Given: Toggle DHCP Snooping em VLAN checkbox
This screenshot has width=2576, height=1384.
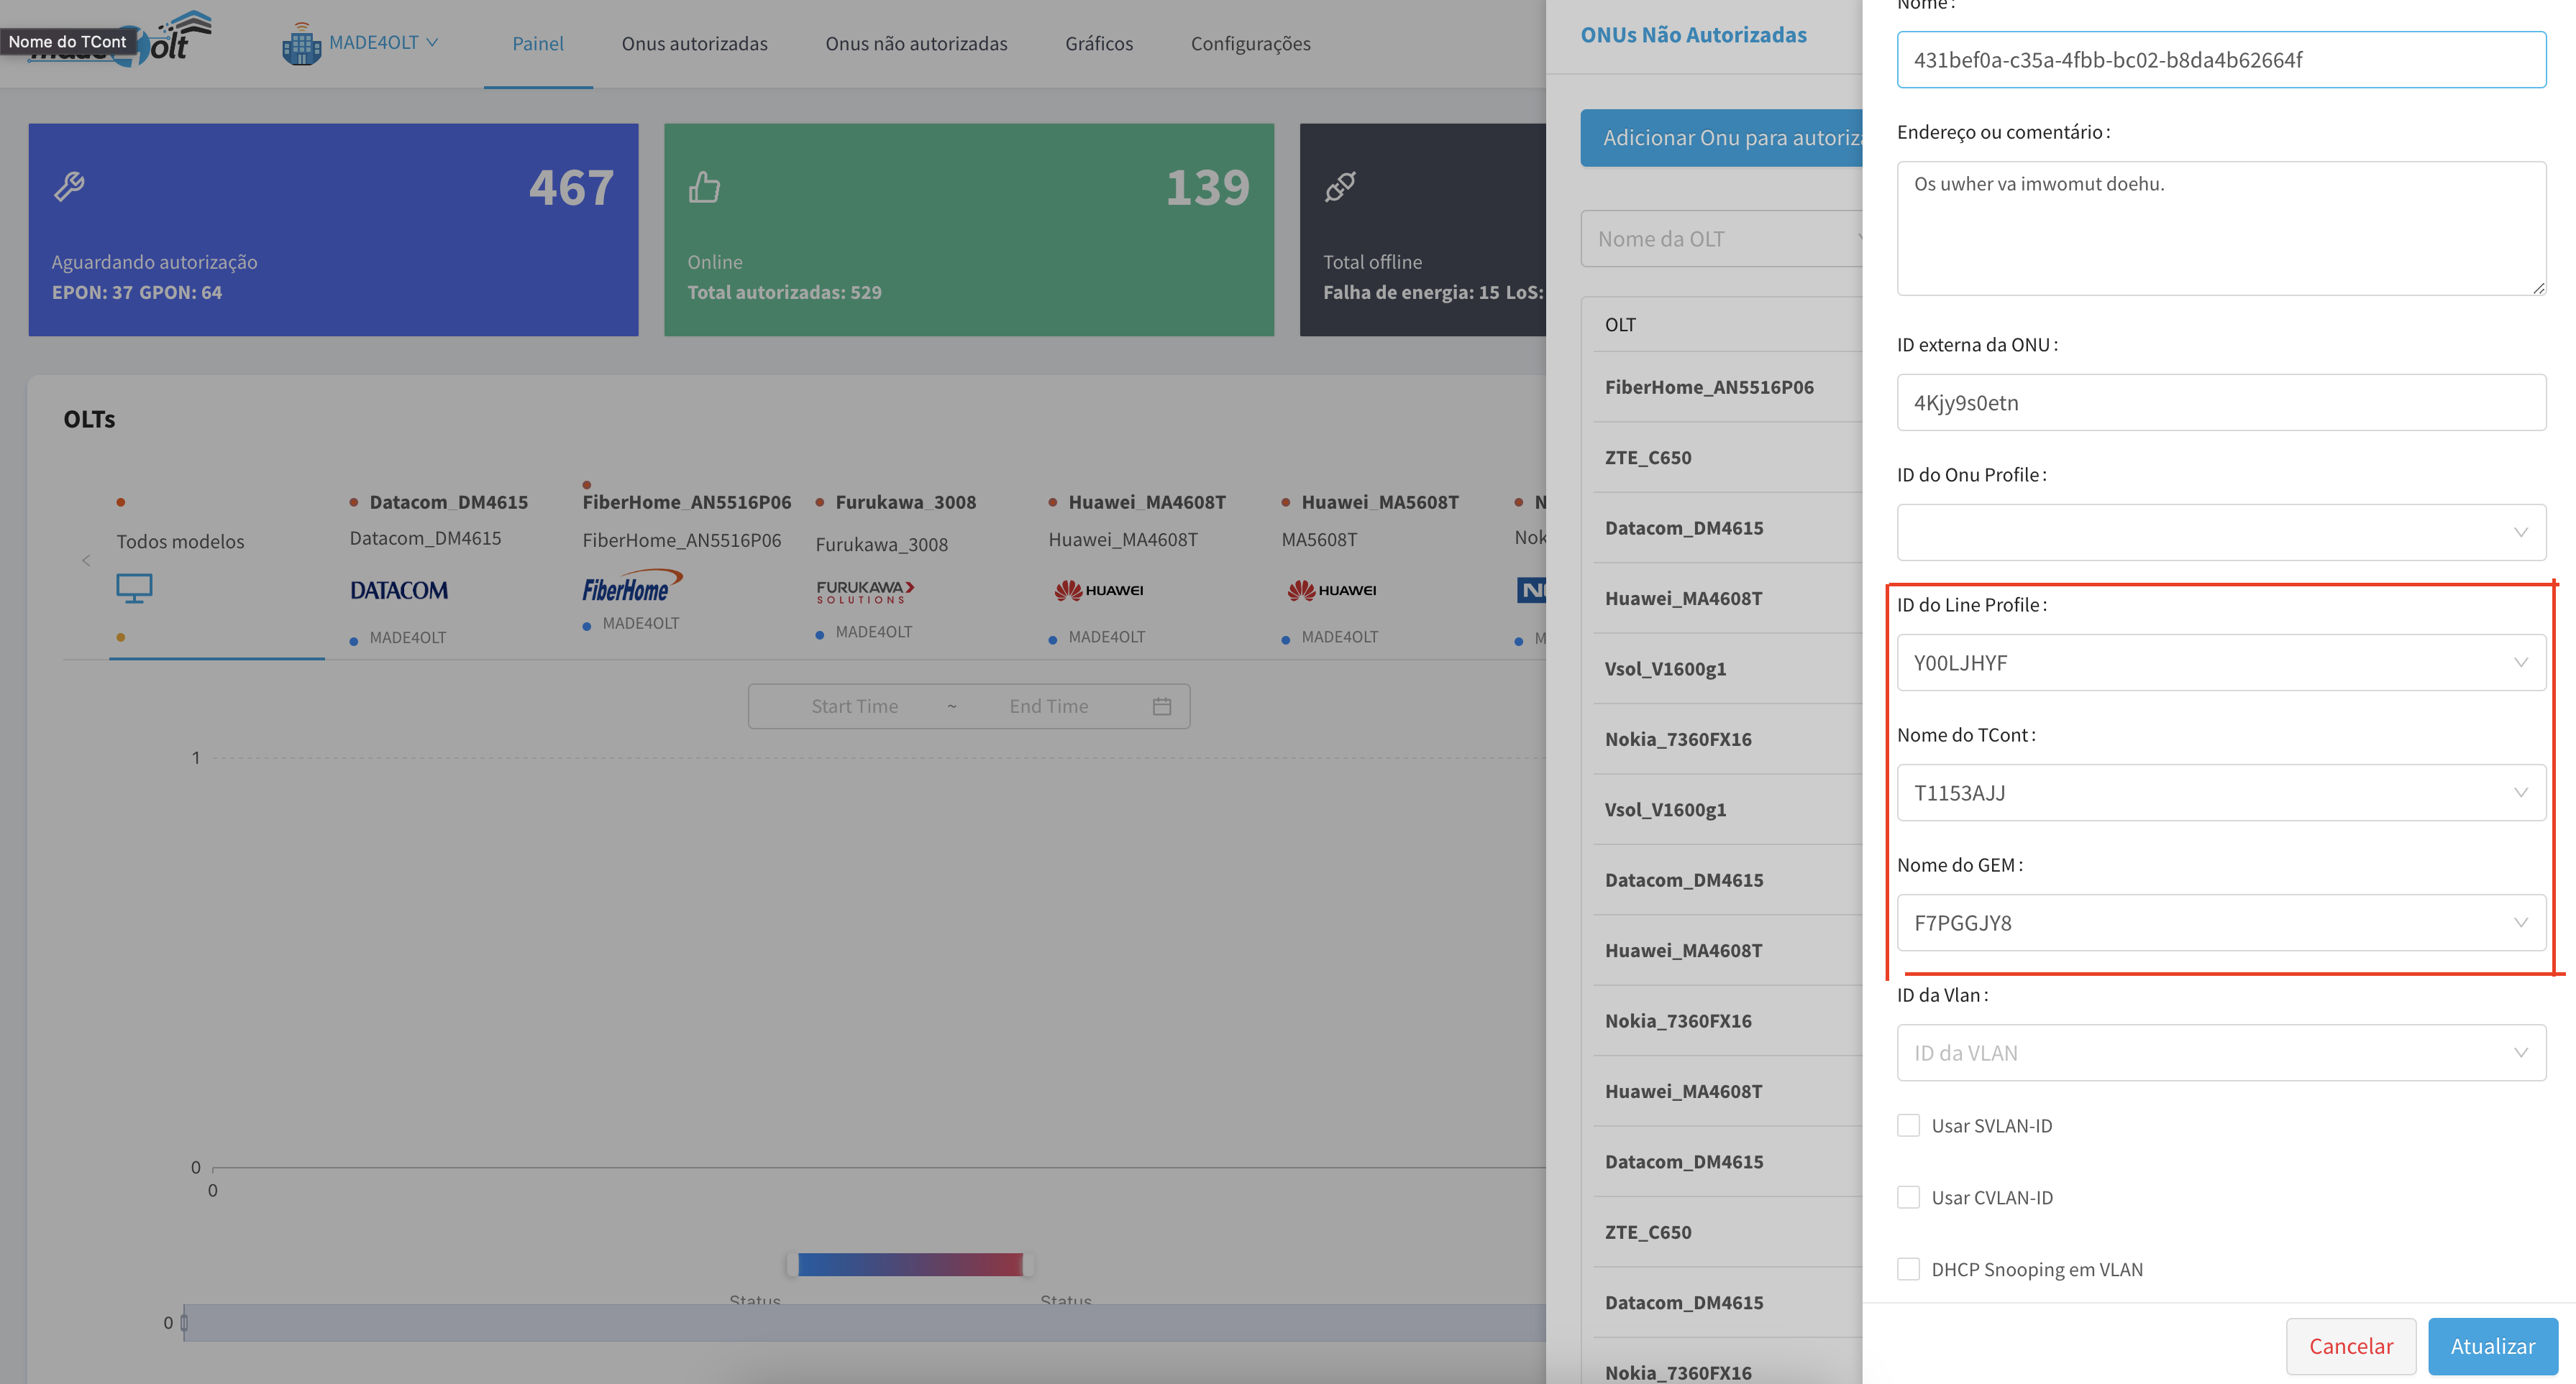Looking at the screenshot, I should coord(1908,1269).
